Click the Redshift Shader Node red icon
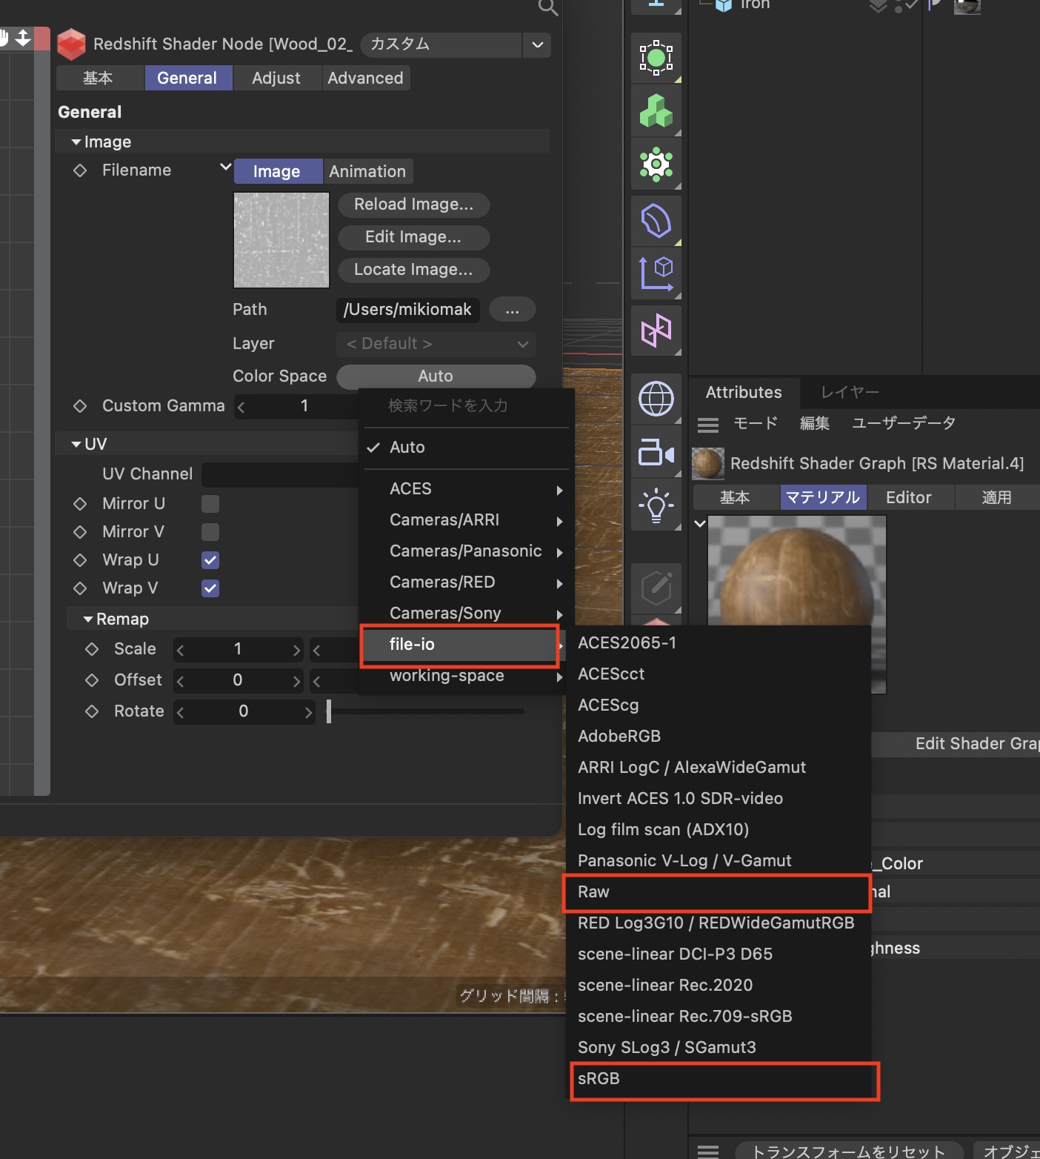The height and width of the screenshot is (1159, 1040). coord(71,44)
